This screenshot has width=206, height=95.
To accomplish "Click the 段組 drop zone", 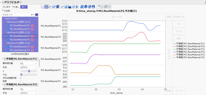I will click(169, 17).
